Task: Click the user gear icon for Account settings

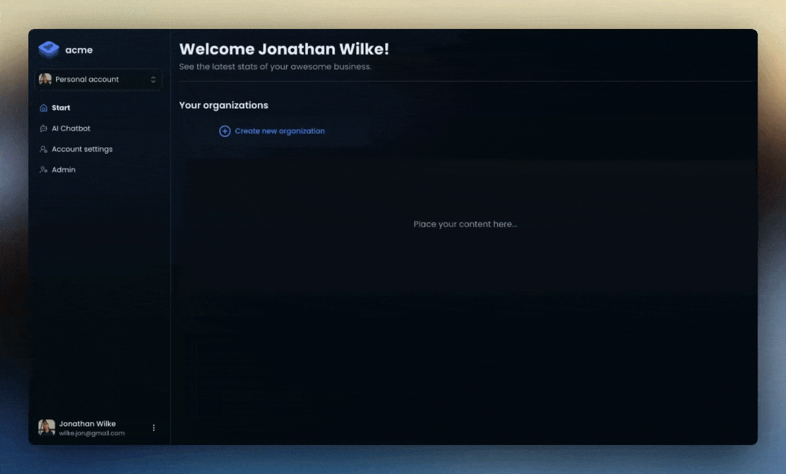Action: [x=44, y=149]
